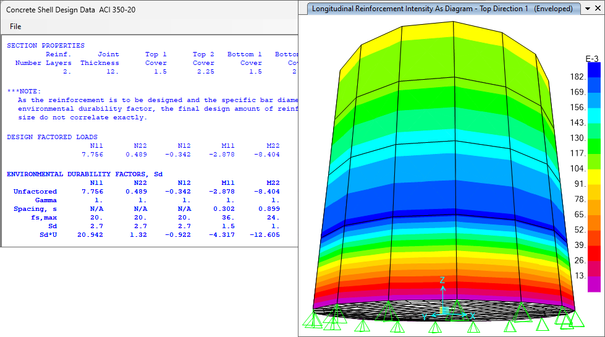The width and height of the screenshot is (605, 337).
Task: Click the E-3 legend scale label
Action: 591,59
